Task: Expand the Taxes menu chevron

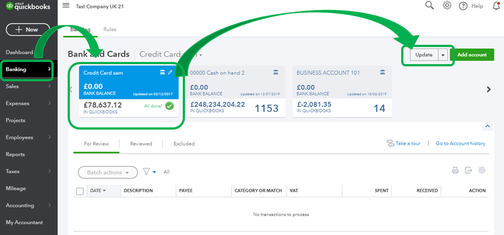Action: 49,171
